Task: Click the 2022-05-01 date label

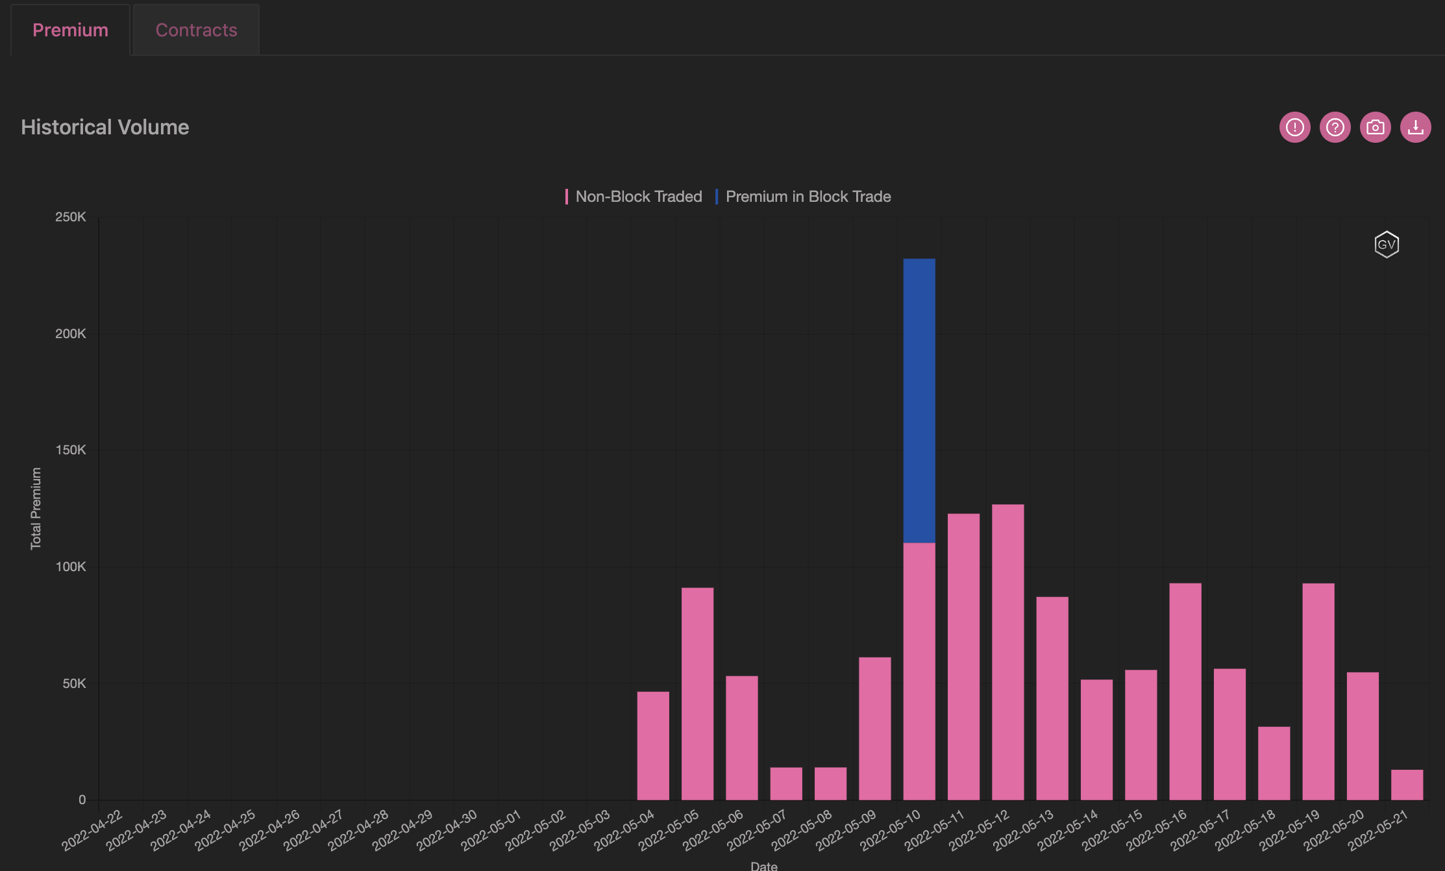Action: point(491,830)
